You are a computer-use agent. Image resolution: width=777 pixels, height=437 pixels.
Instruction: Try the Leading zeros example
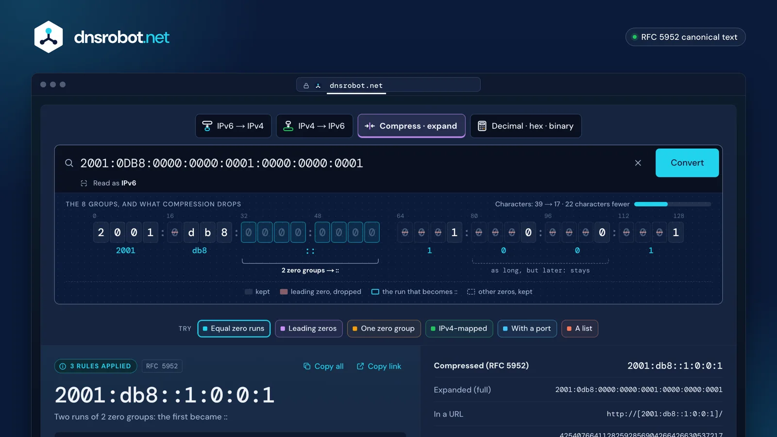point(309,329)
